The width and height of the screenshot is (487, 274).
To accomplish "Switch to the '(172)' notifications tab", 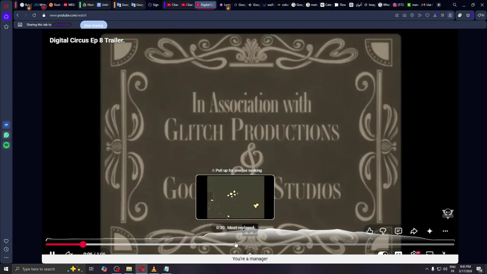I will [x=398, y=5].
